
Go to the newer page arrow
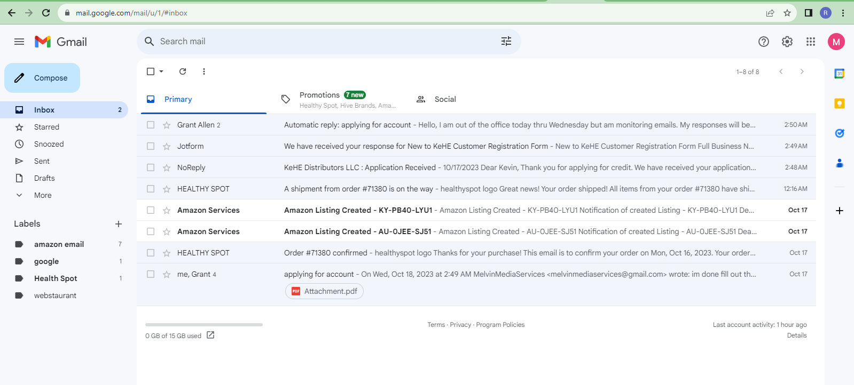(781, 71)
